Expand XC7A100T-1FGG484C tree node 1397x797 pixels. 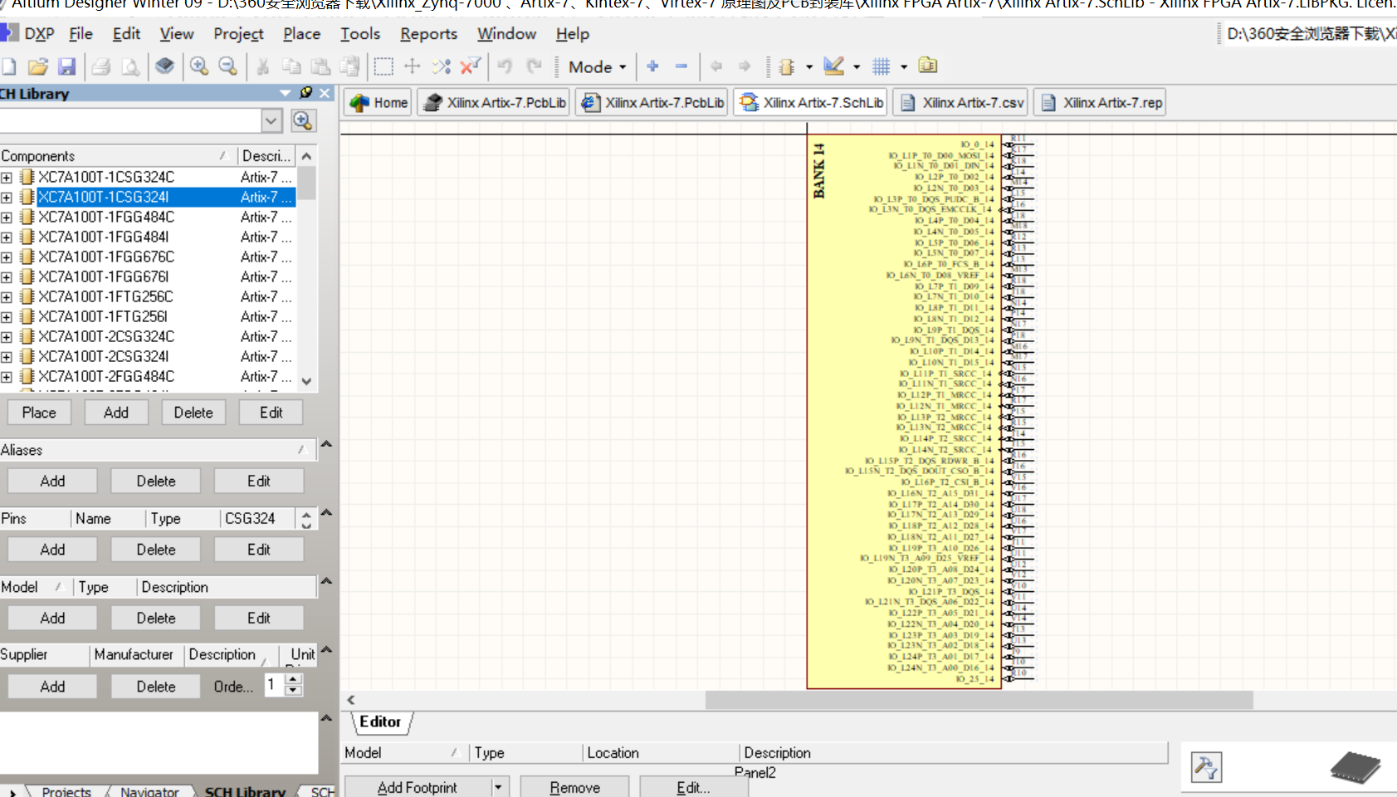click(x=7, y=218)
